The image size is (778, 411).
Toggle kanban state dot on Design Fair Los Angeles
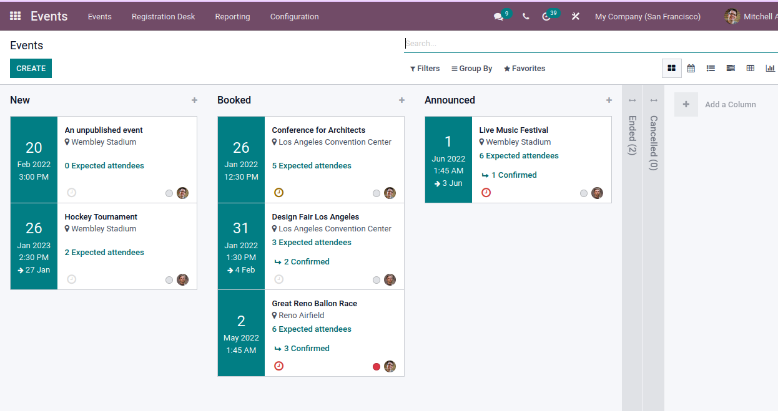pyautogui.click(x=377, y=280)
